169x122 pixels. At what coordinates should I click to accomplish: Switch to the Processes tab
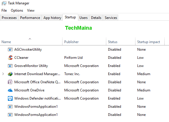pos(9,18)
